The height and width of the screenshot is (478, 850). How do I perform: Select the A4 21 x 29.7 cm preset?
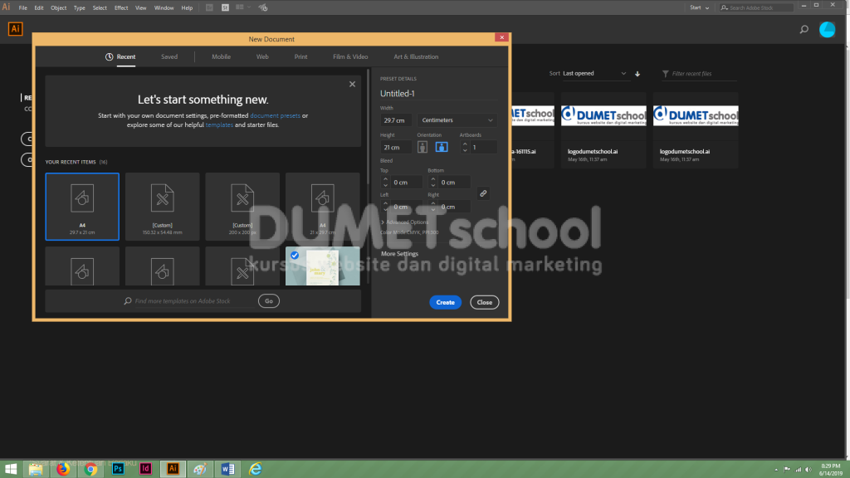pyautogui.click(x=323, y=207)
